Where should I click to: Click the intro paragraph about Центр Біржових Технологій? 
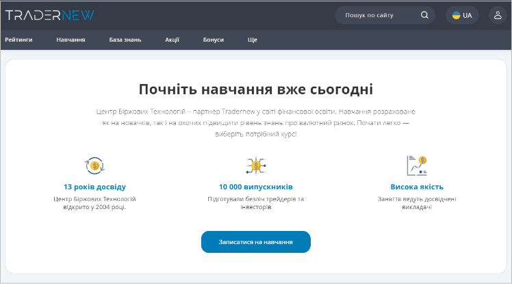click(x=256, y=122)
